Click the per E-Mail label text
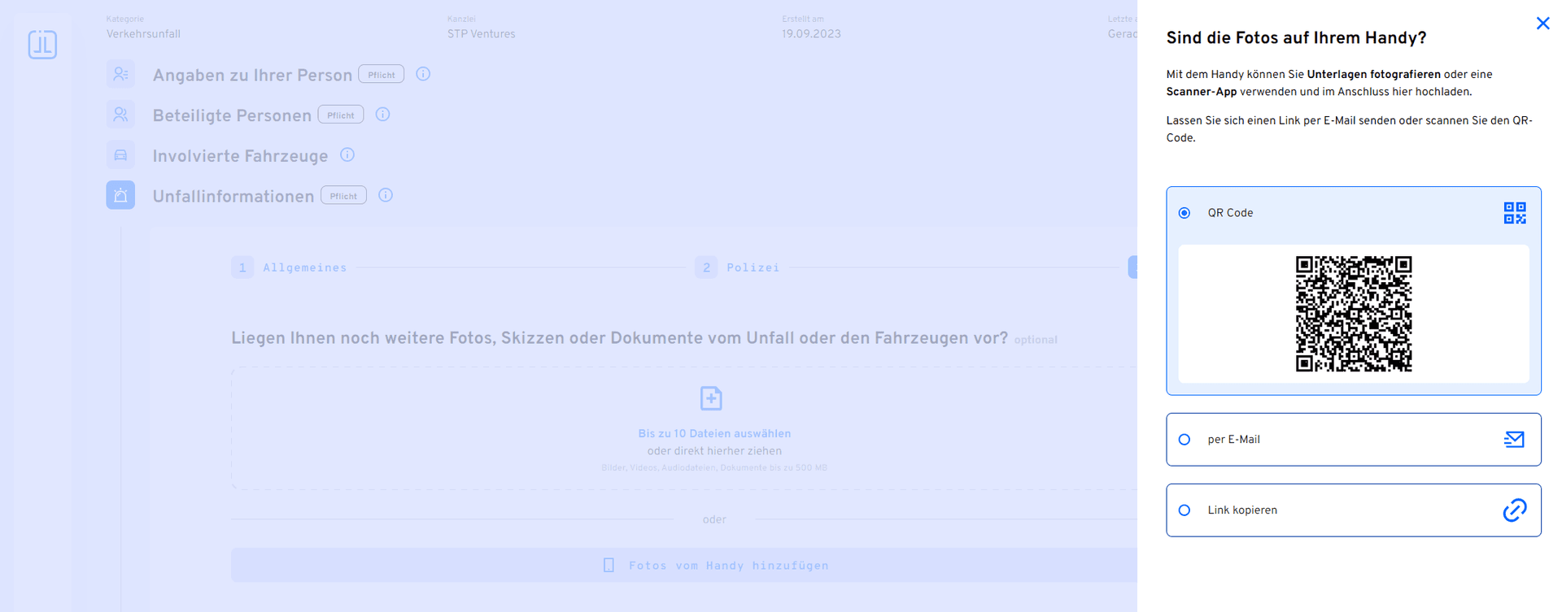Image resolution: width=1562 pixels, height=612 pixels. click(x=1233, y=440)
